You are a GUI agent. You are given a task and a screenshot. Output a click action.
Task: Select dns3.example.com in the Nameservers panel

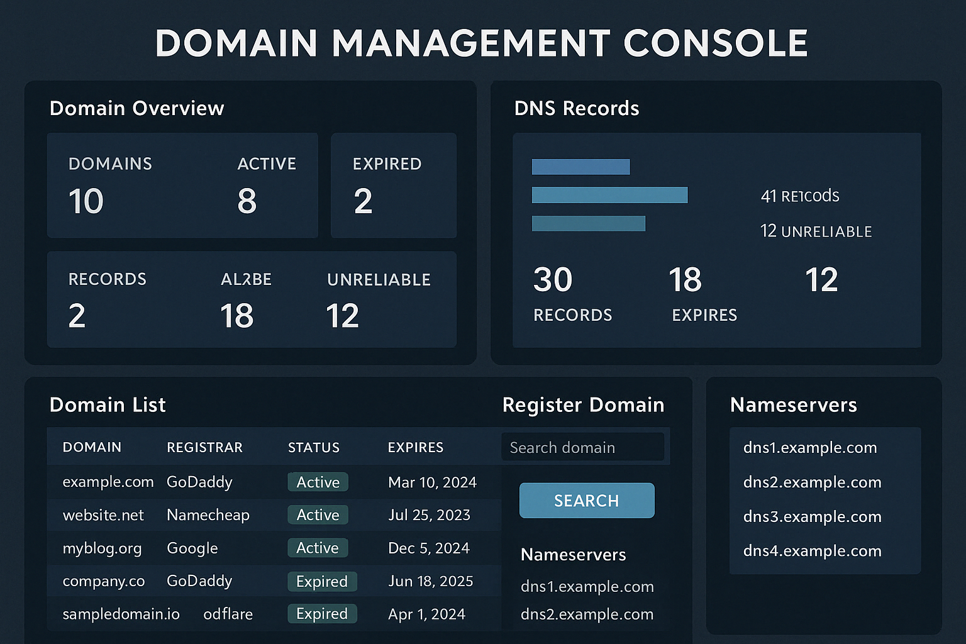[812, 517]
